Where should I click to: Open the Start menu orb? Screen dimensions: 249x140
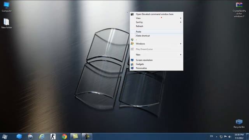pyautogui.click(x=4, y=136)
